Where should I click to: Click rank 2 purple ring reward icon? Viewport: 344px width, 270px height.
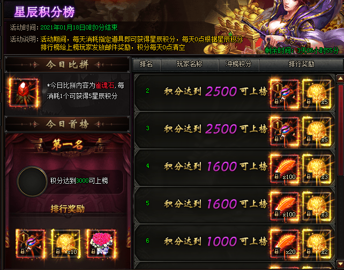point(285,94)
